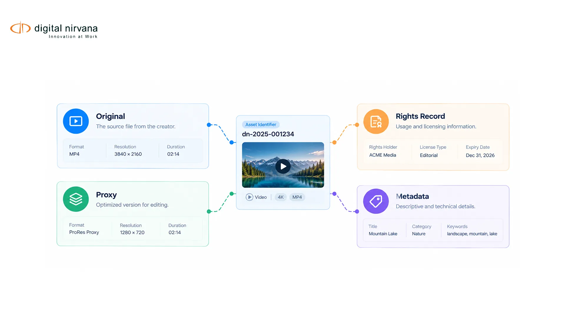Click the Original card heading
565x317 pixels.
tap(110, 116)
